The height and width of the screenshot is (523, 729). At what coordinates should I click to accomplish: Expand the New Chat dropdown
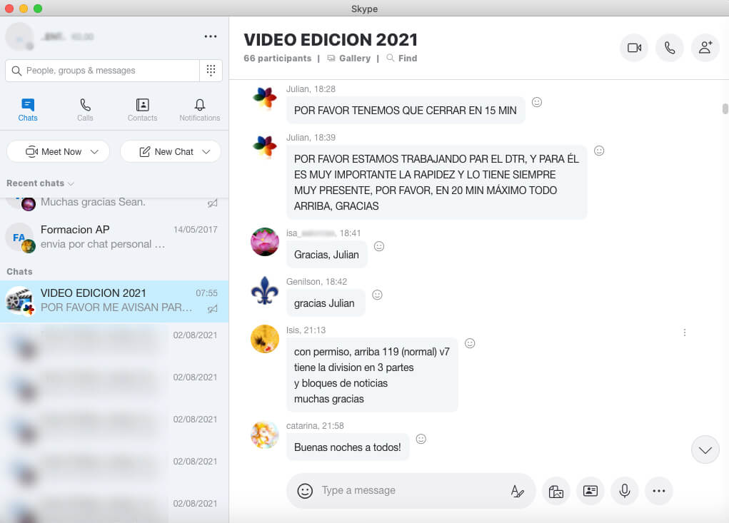click(206, 151)
